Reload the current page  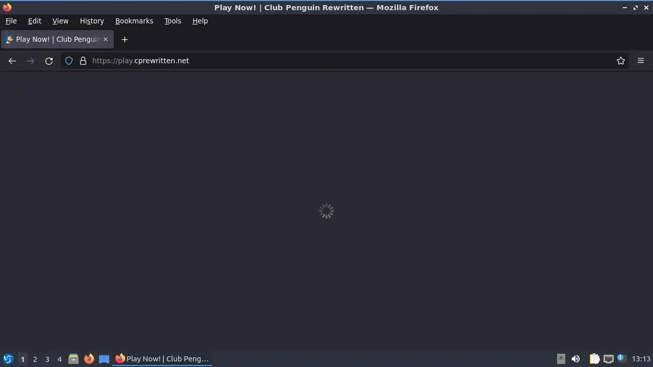pyautogui.click(x=49, y=61)
